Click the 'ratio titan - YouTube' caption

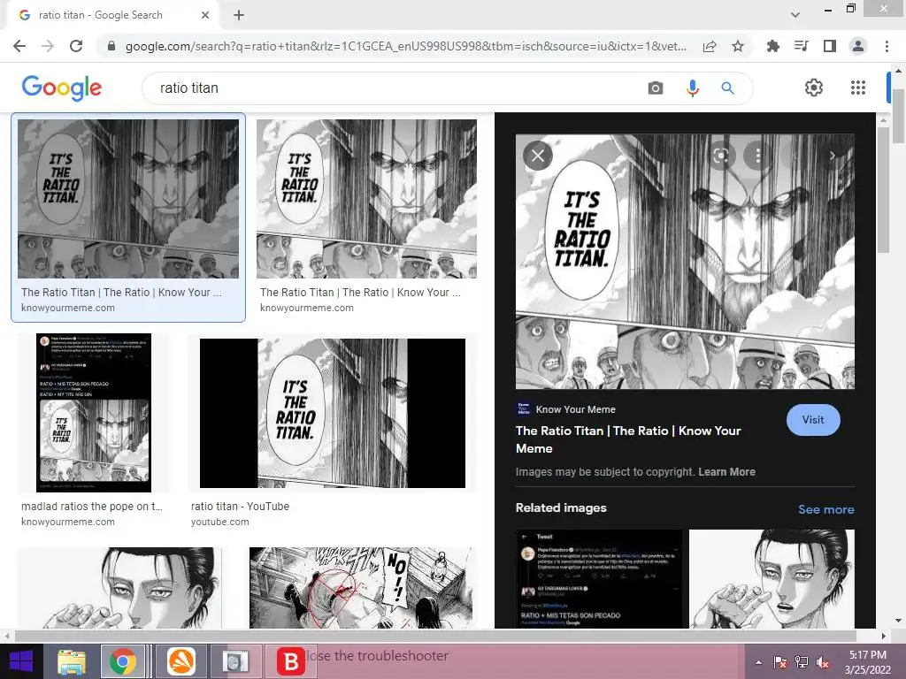tap(240, 507)
